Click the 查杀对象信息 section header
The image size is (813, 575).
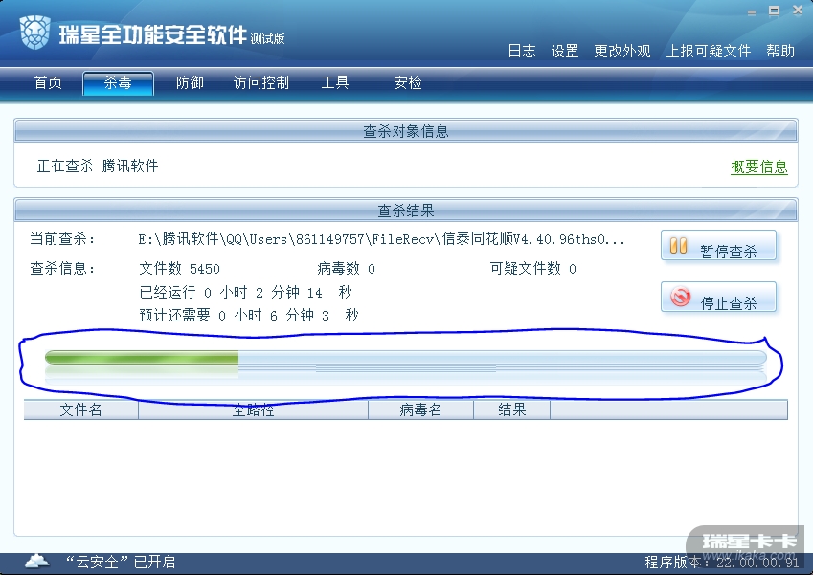(x=405, y=131)
